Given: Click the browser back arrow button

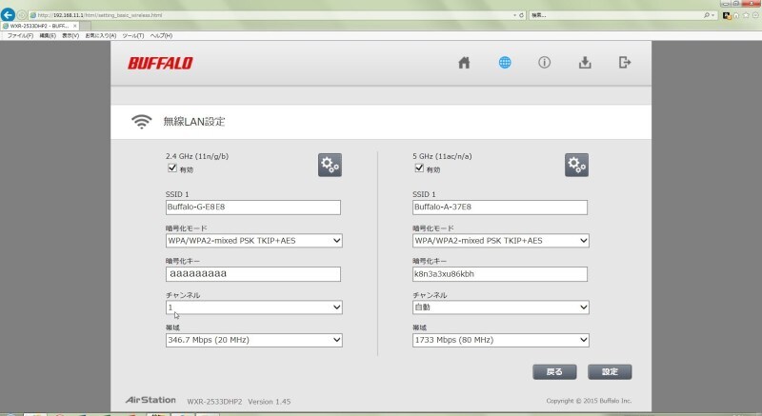Looking at the screenshot, I should coord(8,15).
